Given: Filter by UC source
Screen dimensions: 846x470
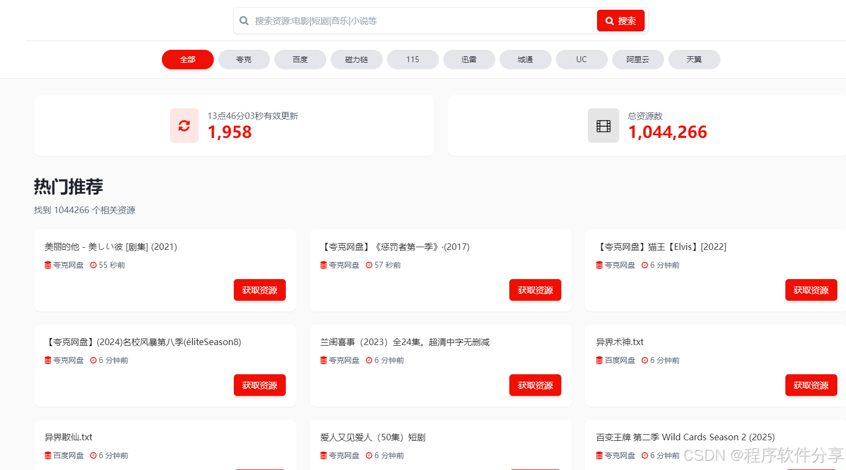Looking at the screenshot, I should [x=582, y=59].
